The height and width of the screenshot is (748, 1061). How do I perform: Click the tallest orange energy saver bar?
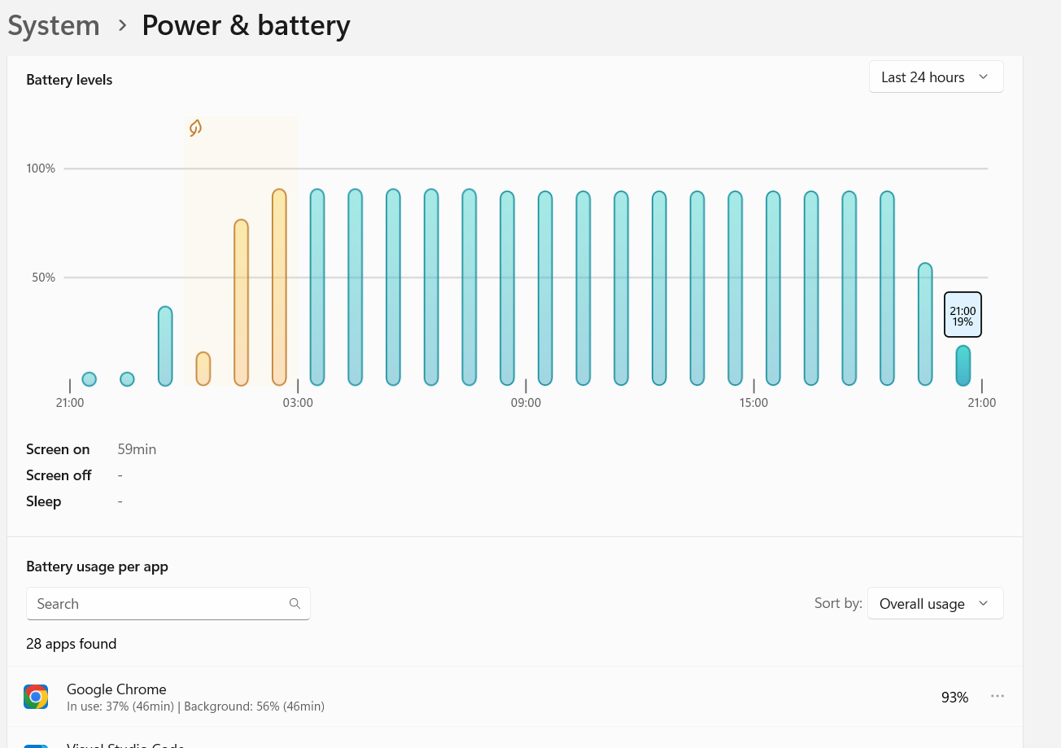coord(279,287)
